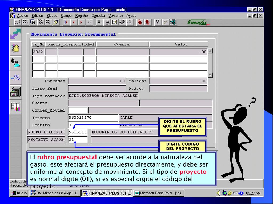Viewport: 273px width, 204px height.
Task: Open the Campo menu
Action: click(66, 16)
